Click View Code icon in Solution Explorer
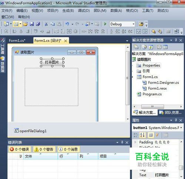Image resolution: width=185 pixels, height=179 pixels. tap(159, 47)
